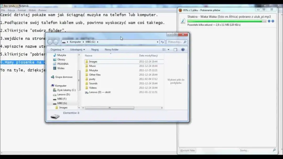Click the Wyczyść listę button
This screenshot has height=159, width=283.
click(x=187, y=150)
